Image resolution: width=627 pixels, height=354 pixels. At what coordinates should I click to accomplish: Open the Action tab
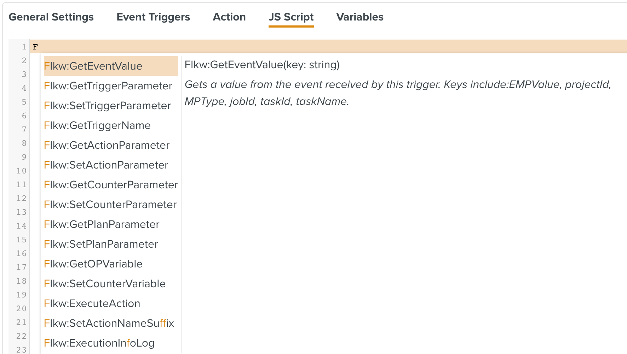(x=229, y=17)
